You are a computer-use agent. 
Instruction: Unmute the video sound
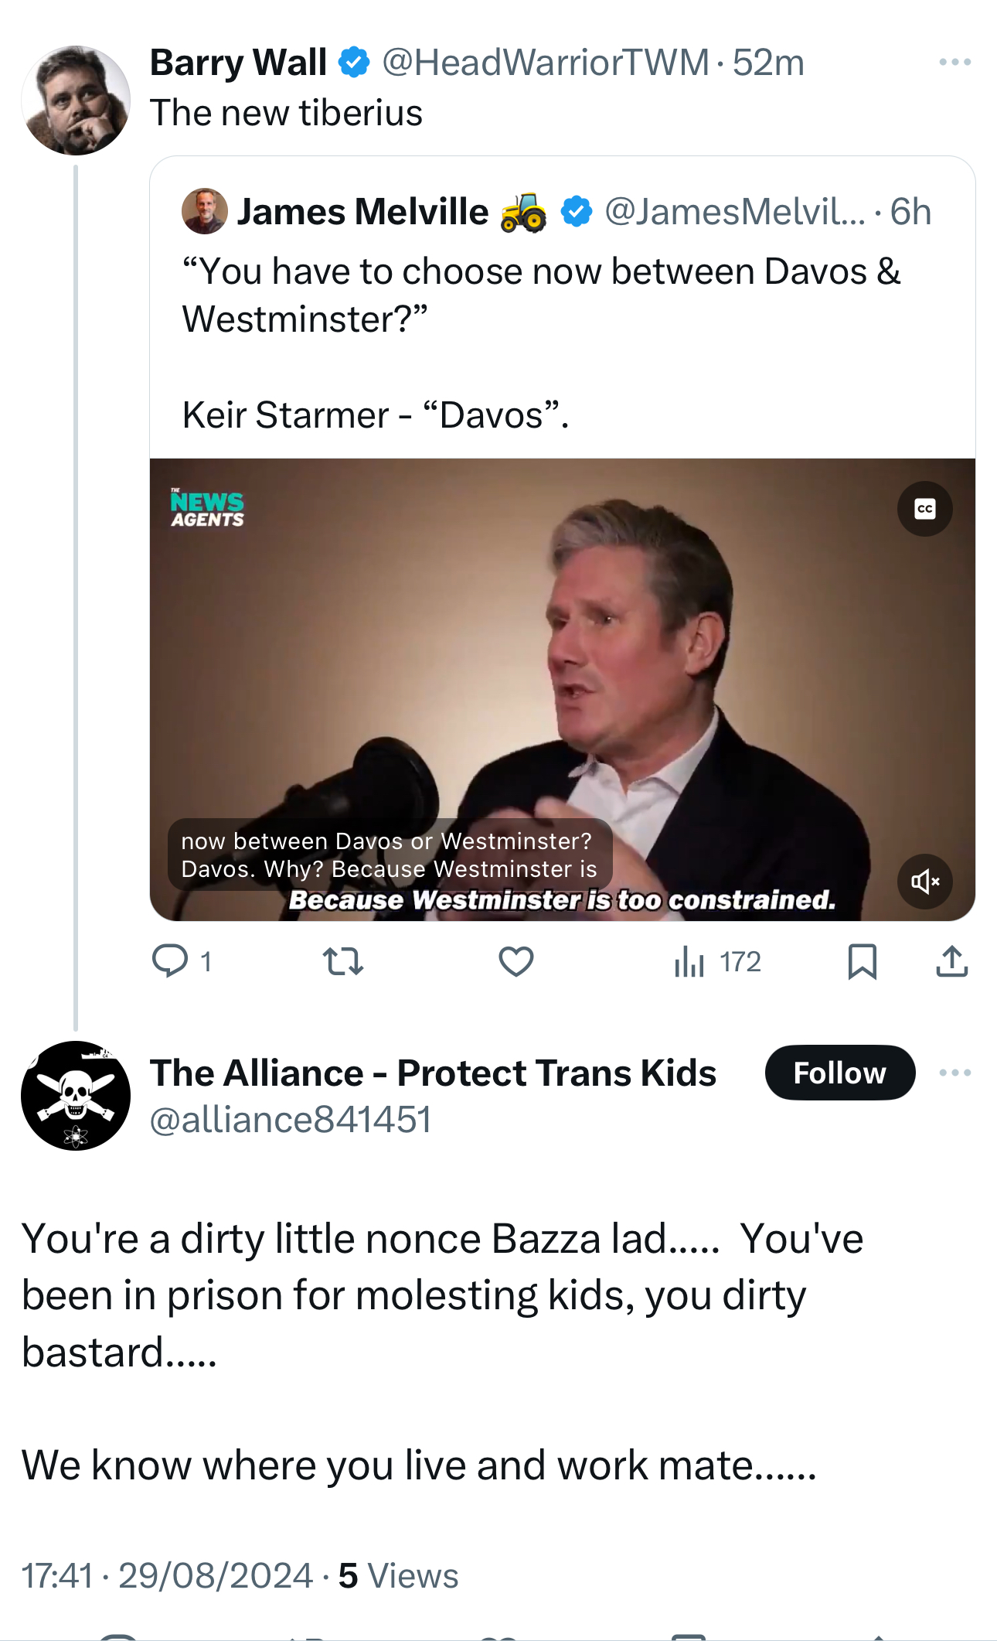(x=924, y=881)
